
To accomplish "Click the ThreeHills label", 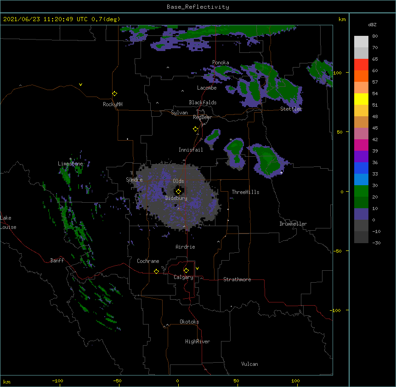I will pos(245,192).
